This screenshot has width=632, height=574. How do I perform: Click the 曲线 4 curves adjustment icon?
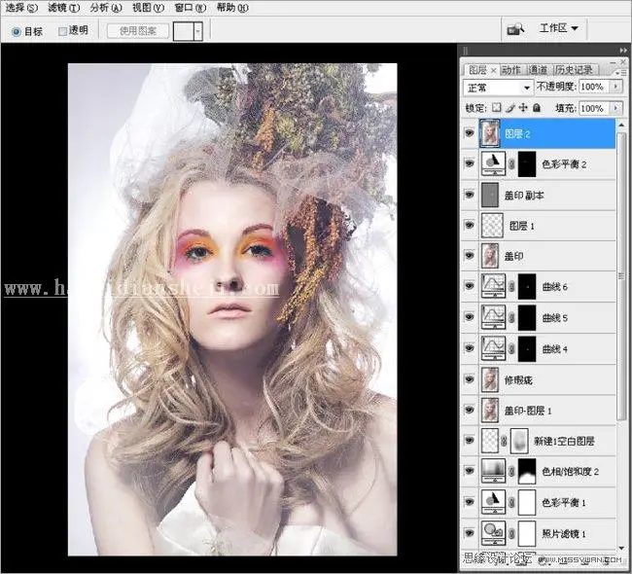493,348
